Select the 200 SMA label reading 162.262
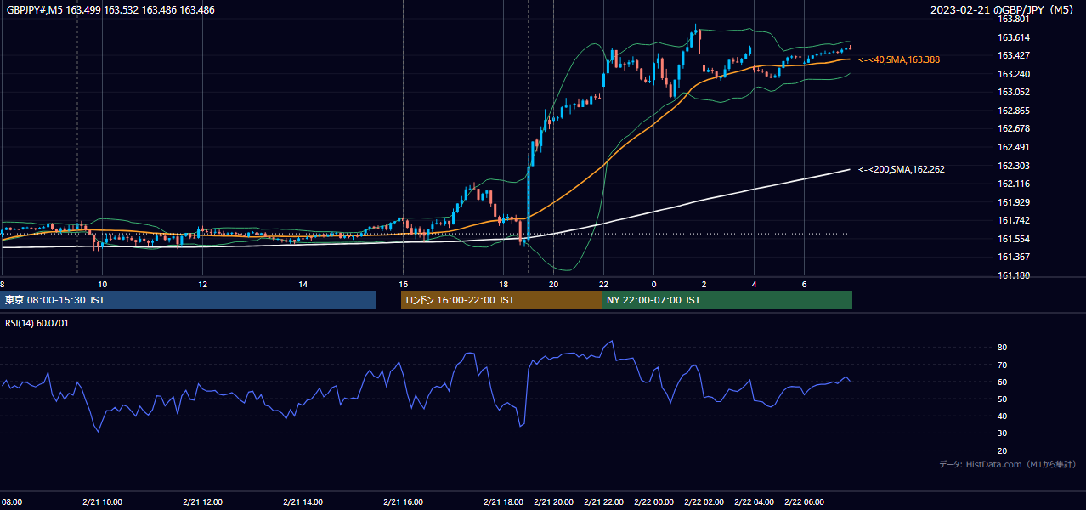The height and width of the screenshot is (510, 1086). click(x=901, y=169)
